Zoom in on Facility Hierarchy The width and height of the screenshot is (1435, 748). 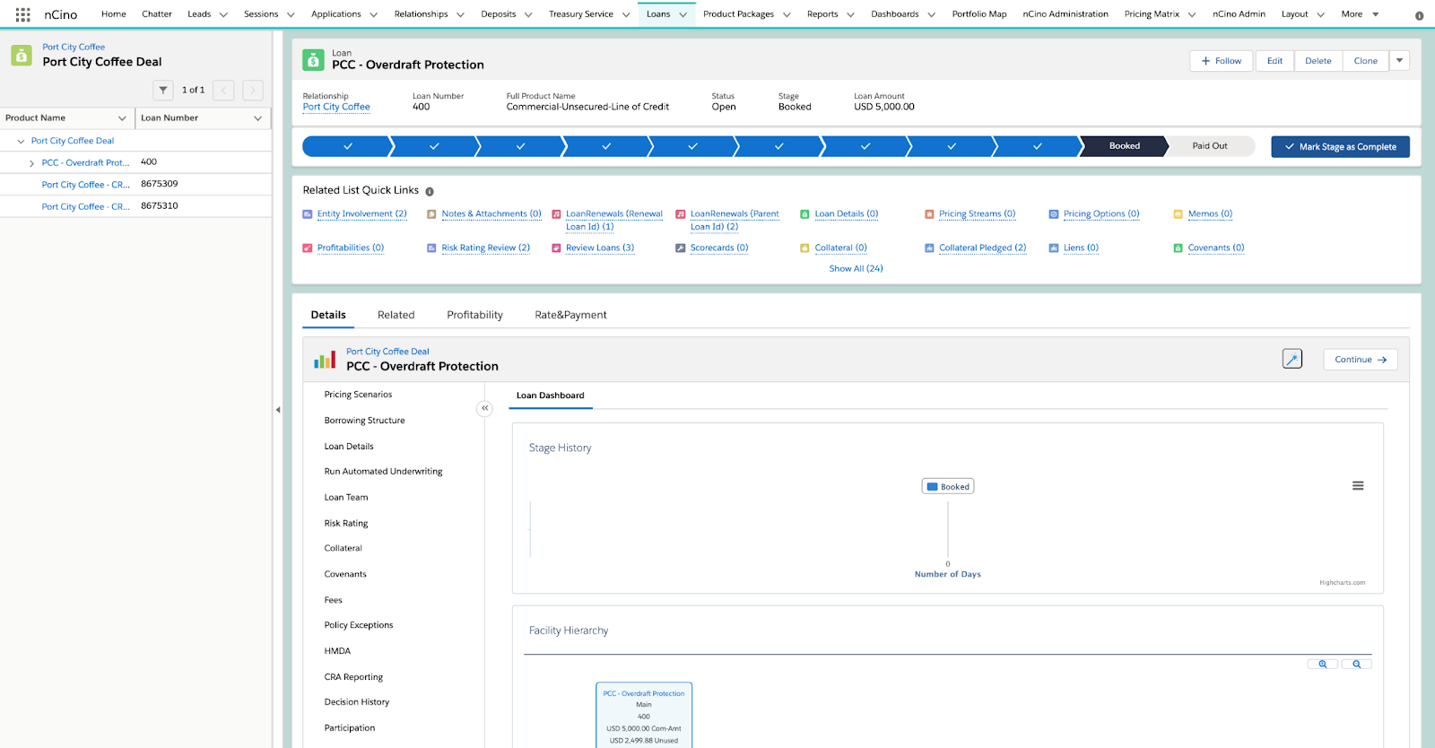pyautogui.click(x=1323, y=665)
